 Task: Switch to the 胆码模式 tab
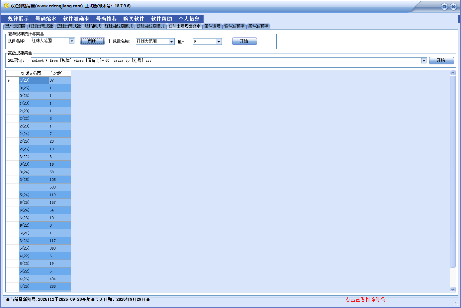point(93,26)
